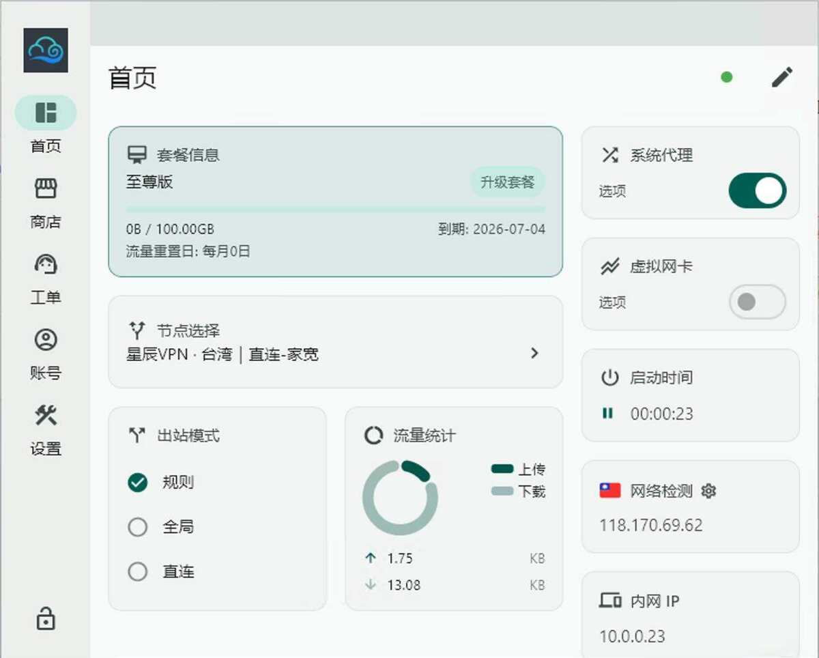Click the download arrow icon
This screenshot has height=658, width=819.
pos(371,585)
